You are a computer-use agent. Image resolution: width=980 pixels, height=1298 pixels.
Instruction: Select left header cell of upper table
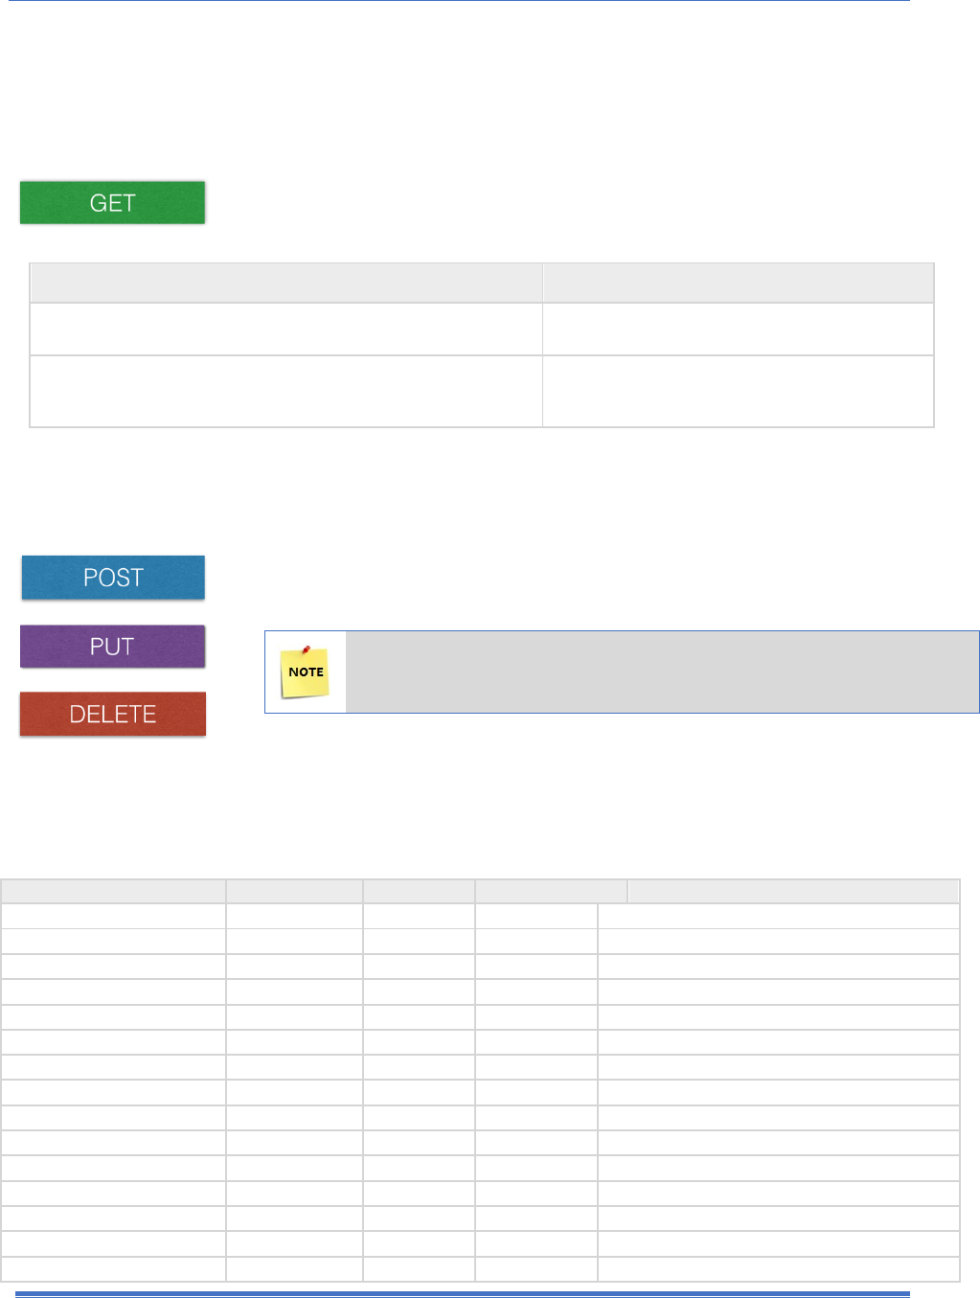285,283
